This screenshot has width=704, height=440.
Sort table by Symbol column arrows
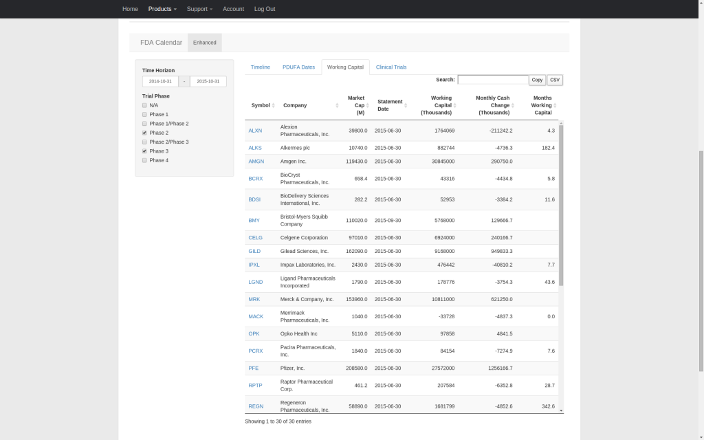click(x=273, y=105)
